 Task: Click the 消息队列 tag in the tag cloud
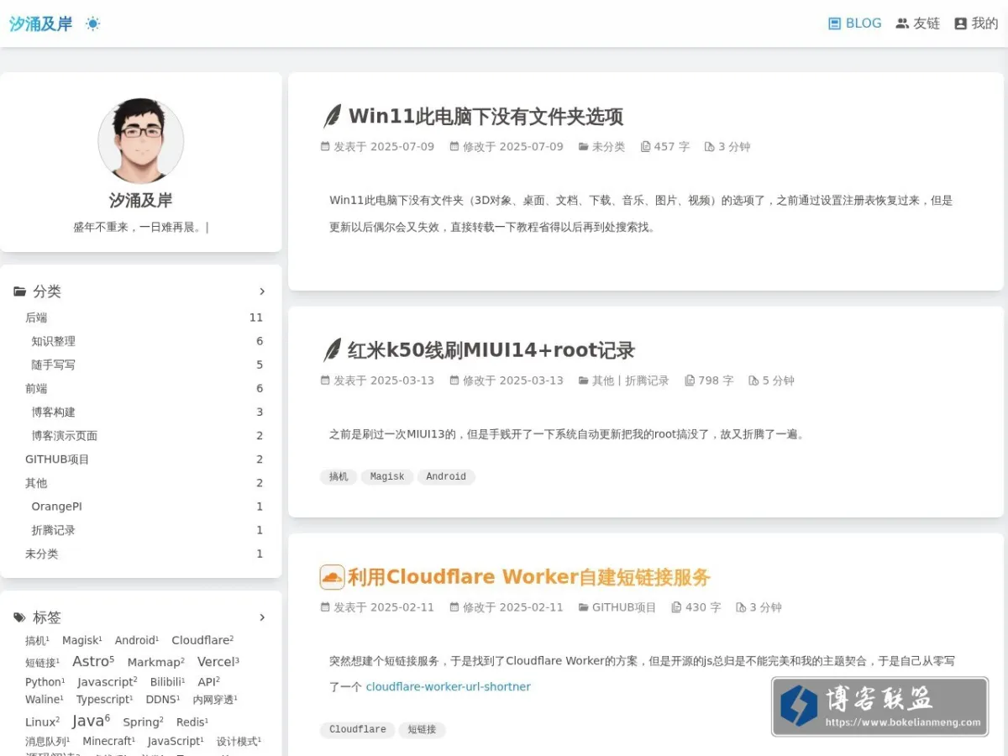(48, 741)
